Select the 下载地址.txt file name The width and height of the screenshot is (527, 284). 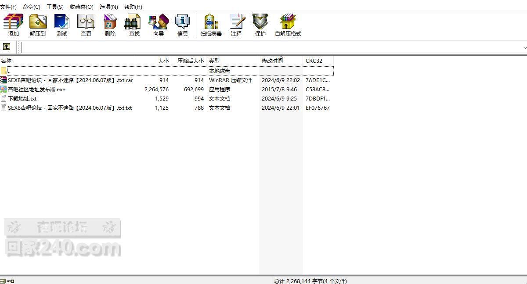[22, 99]
